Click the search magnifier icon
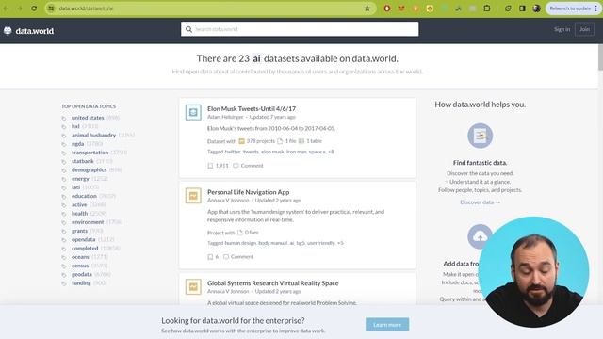Image resolution: width=603 pixels, height=339 pixels. click(x=188, y=29)
